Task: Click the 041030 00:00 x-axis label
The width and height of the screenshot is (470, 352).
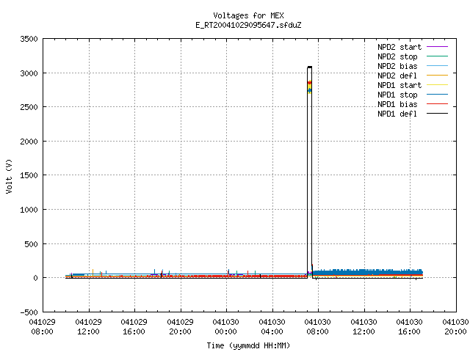Action: [225, 327]
